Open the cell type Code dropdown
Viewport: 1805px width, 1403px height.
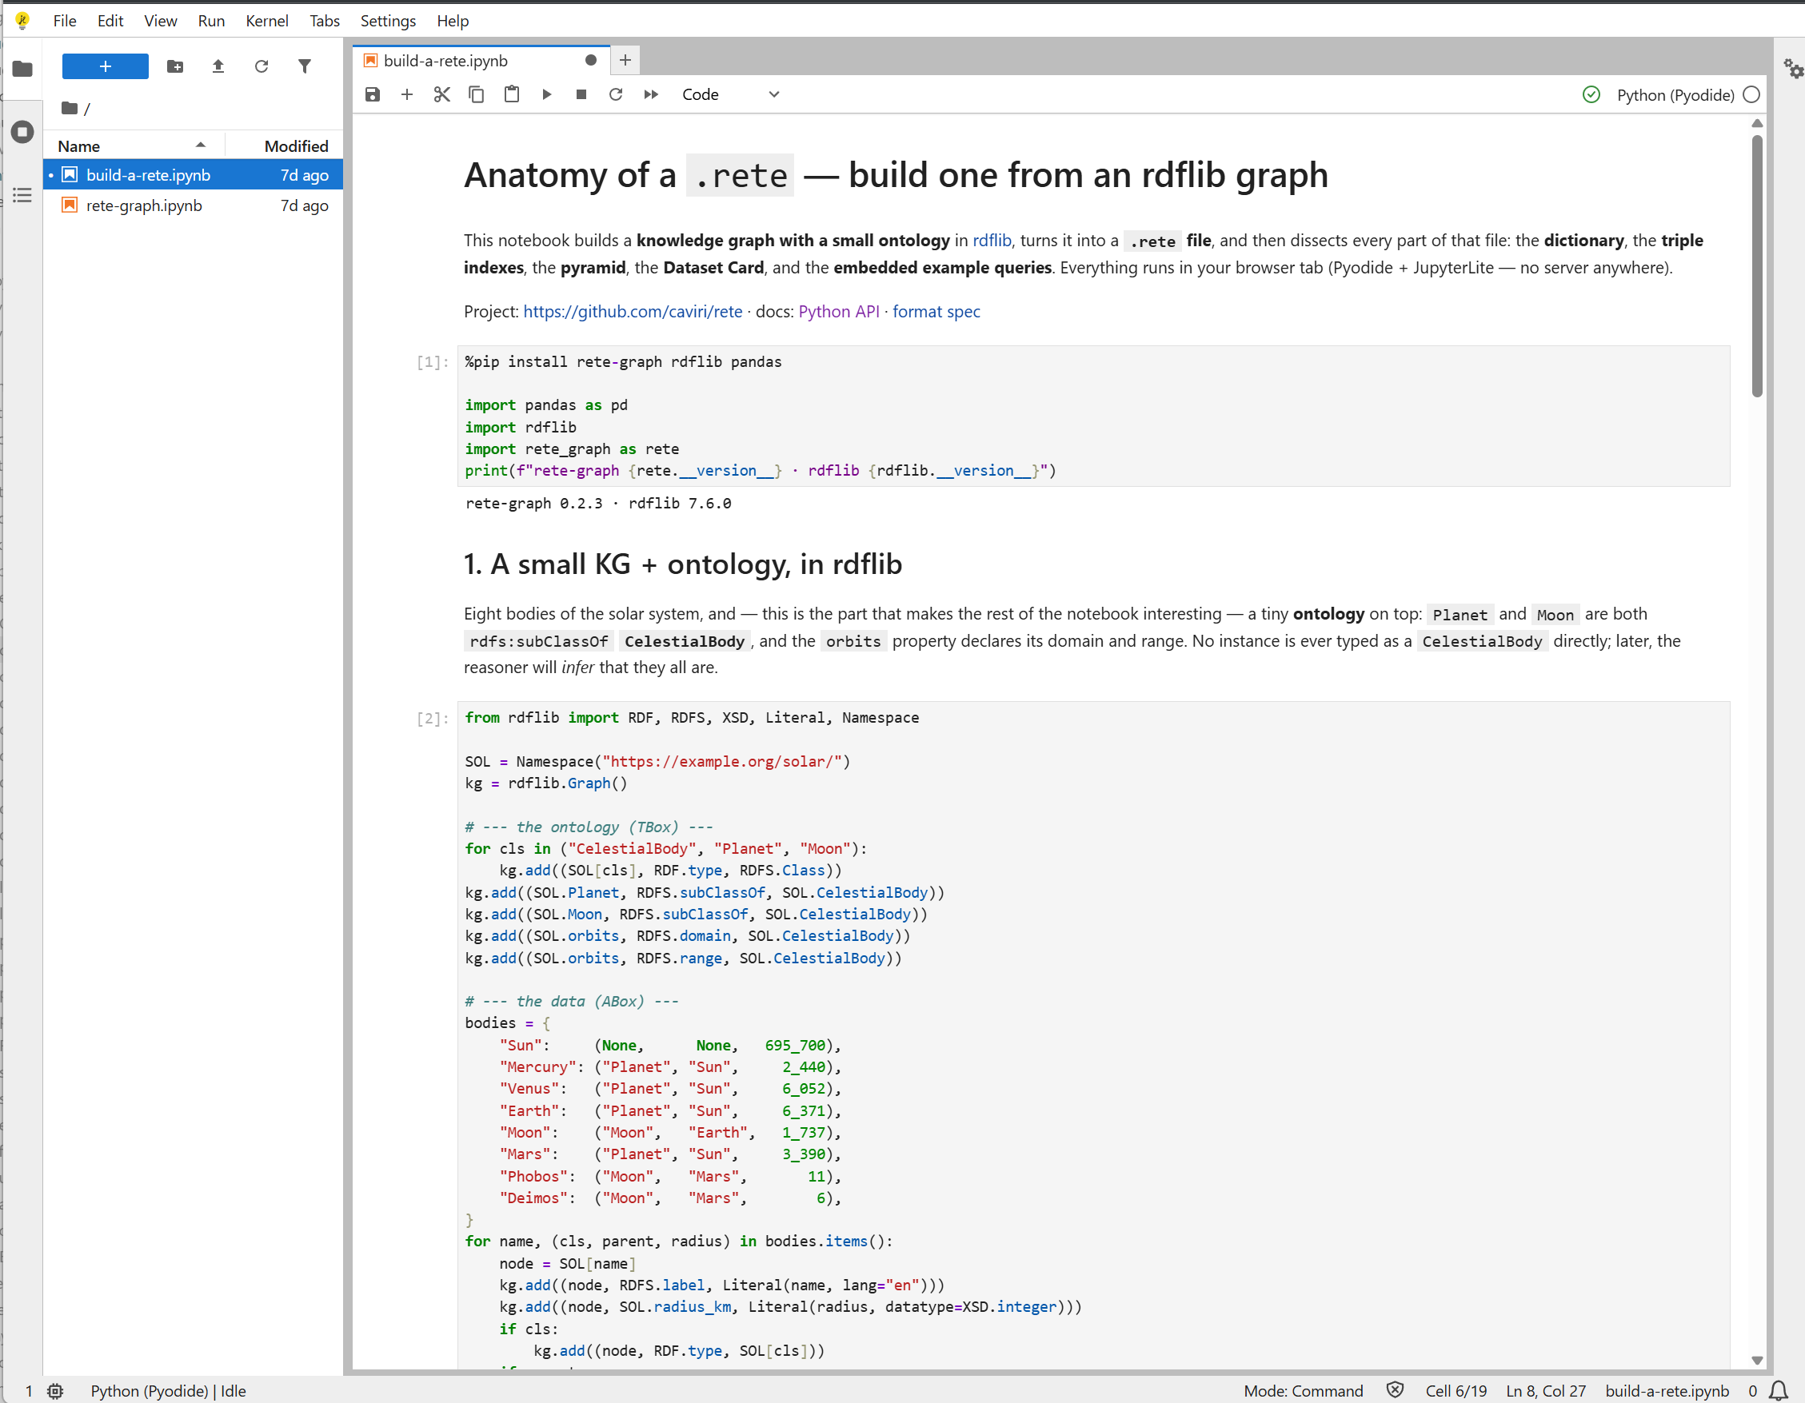click(x=731, y=94)
